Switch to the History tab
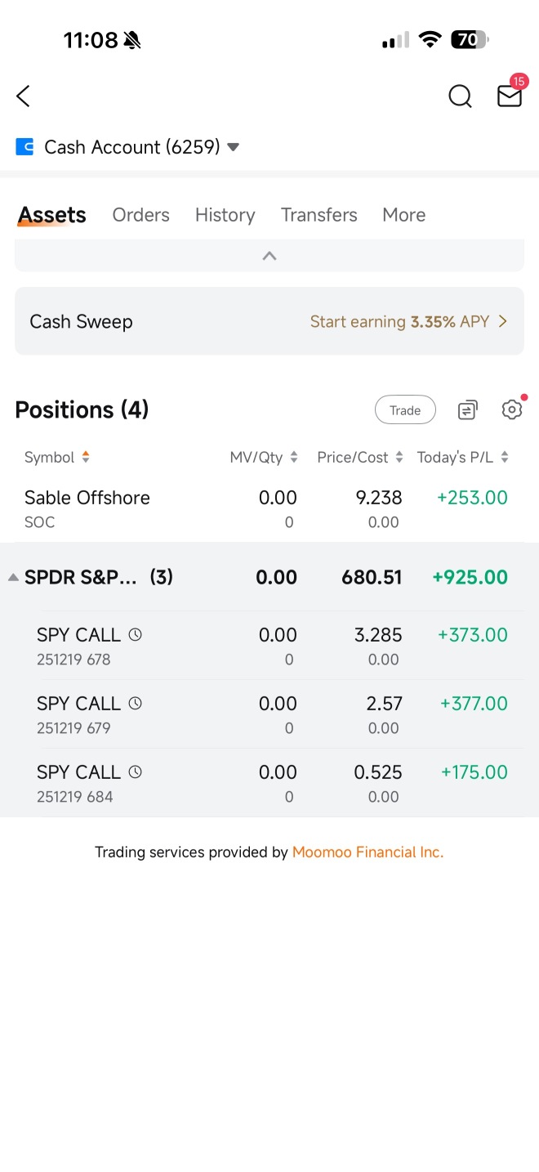The height and width of the screenshot is (1172, 539). click(x=225, y=215)
